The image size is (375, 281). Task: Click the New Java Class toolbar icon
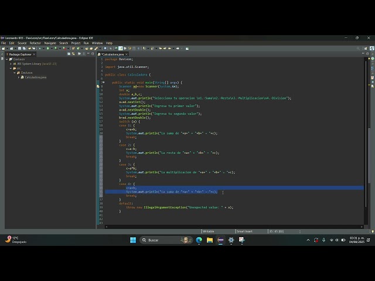78,49
